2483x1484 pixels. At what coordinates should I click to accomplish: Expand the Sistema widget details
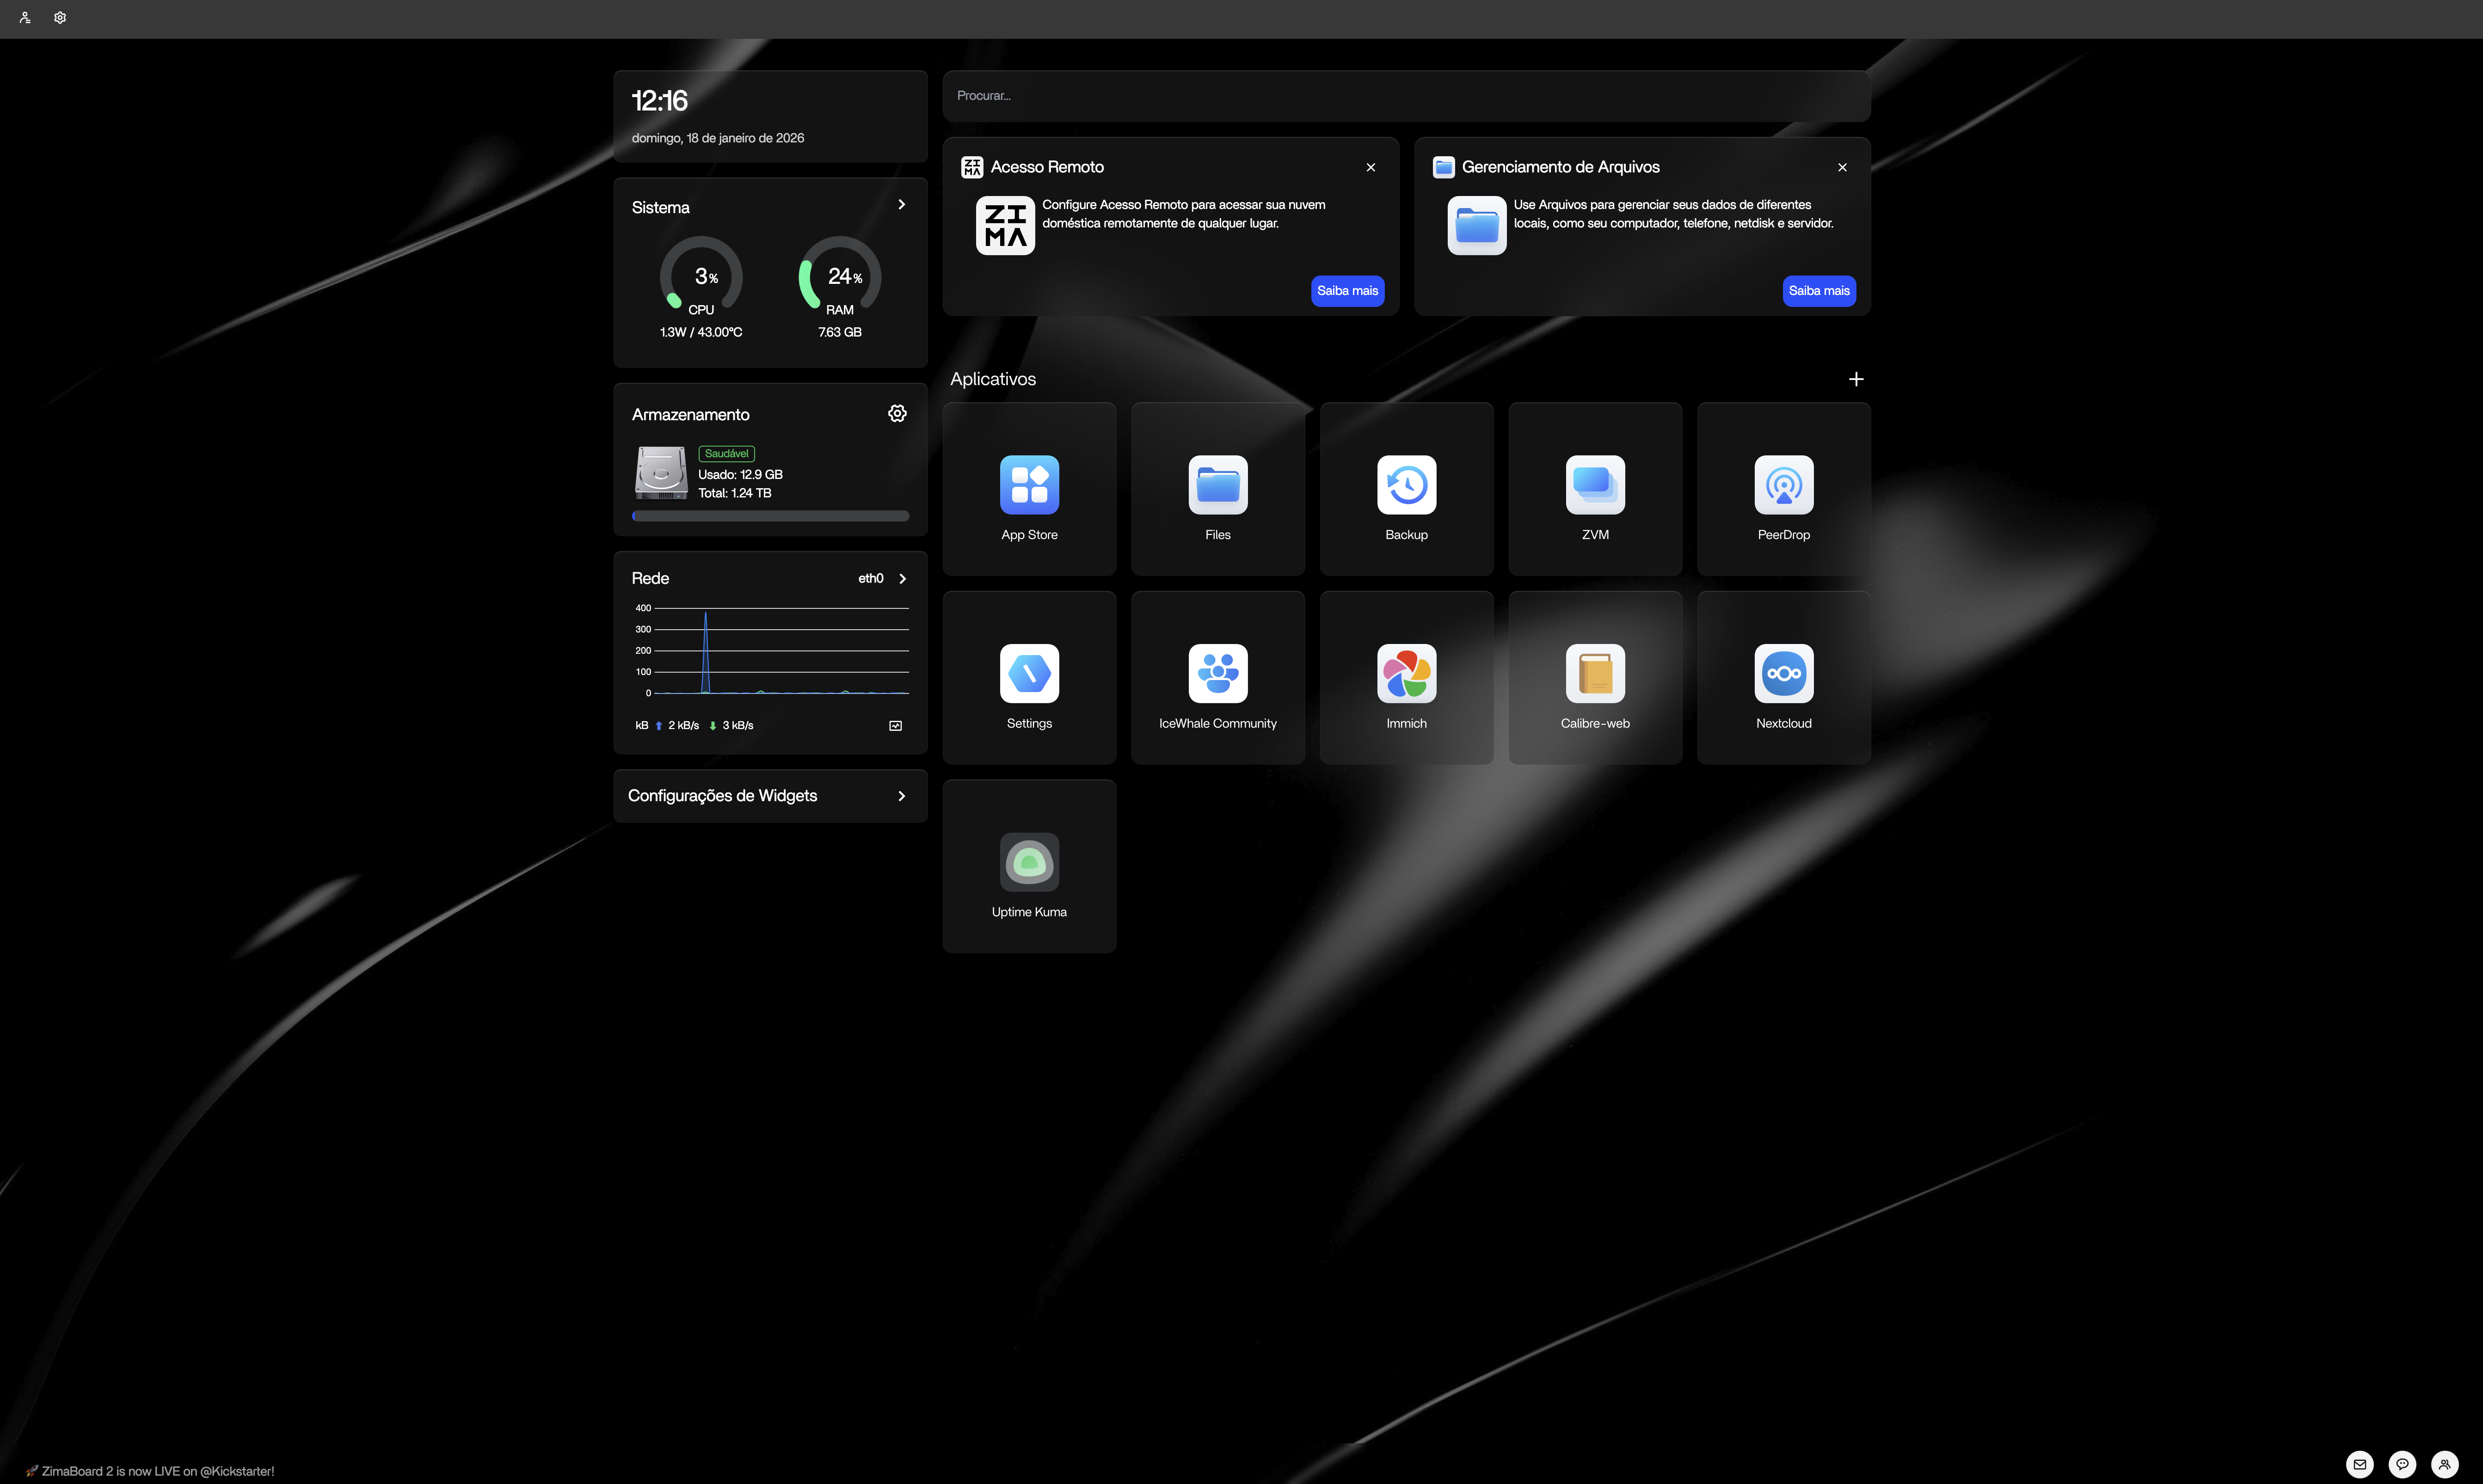coord(901,205)
